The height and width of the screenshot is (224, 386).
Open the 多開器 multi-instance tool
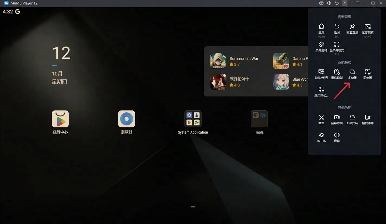pyautogui.click(x=352, y=74)
